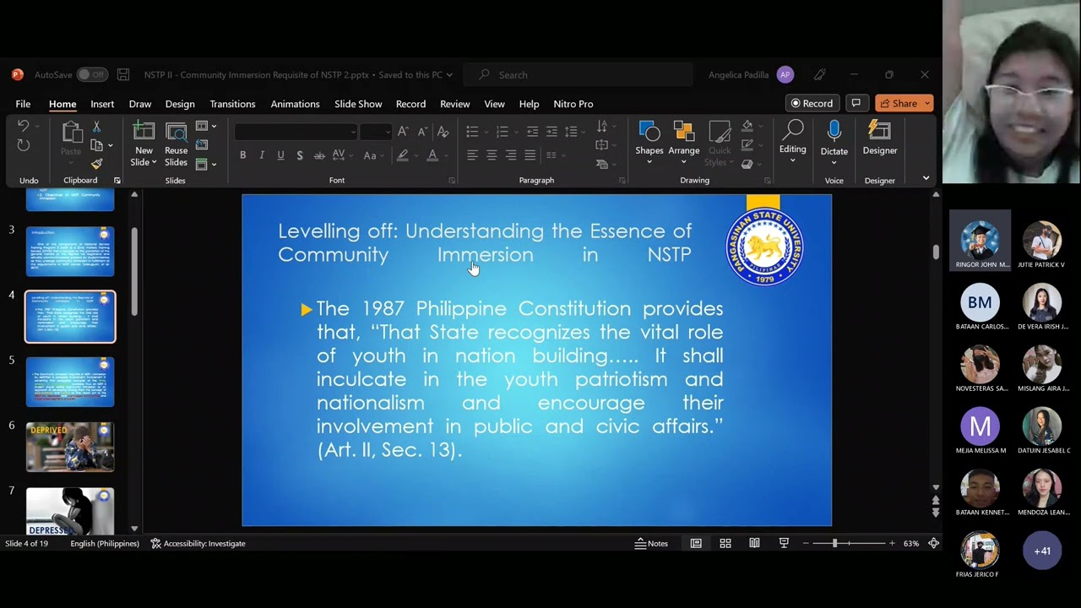Toggle Underline formatting
The image size is (1081, 608).
pyautogui.click(x=280, y=155)
